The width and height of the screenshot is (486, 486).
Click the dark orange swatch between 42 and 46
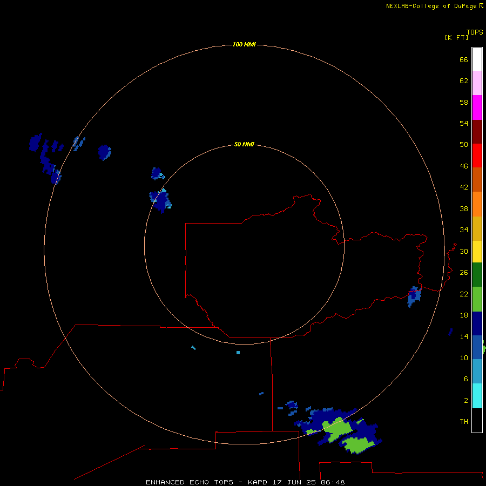click(477, 179)
